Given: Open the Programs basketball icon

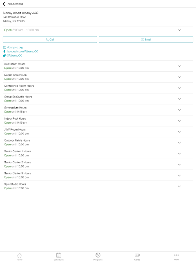Looking at the screenshot, I should click(98, 255).
